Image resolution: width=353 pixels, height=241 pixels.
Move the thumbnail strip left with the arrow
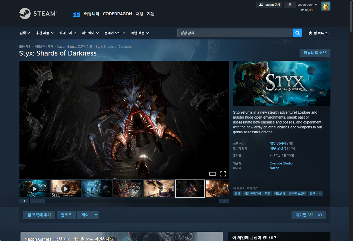coord(24,201)
